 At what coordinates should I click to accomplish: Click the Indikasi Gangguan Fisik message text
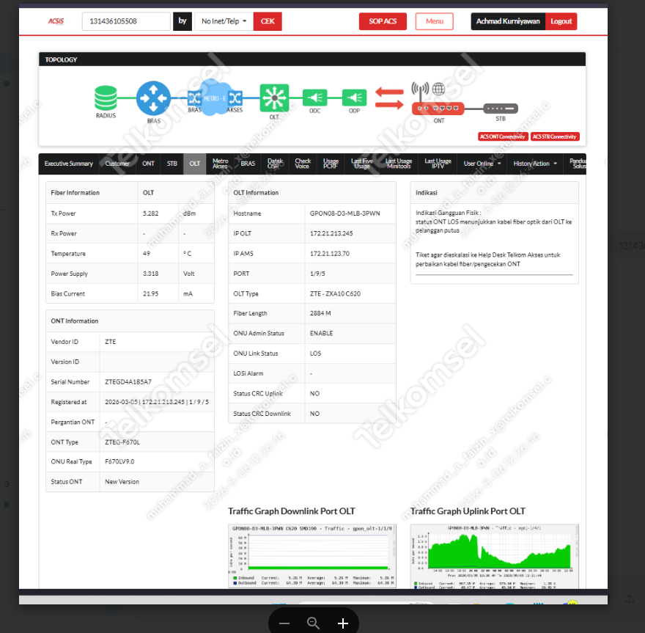click(x=493, y=222)
